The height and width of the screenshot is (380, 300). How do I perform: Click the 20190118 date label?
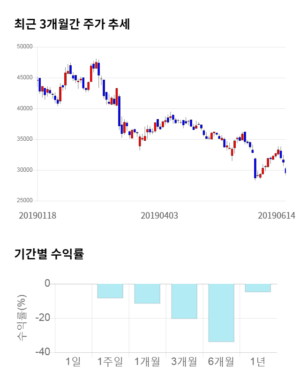[x=37, y=215]
